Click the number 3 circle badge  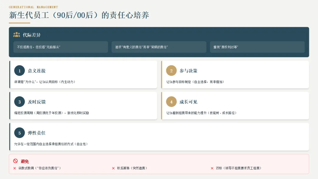(x=19, y=102)
